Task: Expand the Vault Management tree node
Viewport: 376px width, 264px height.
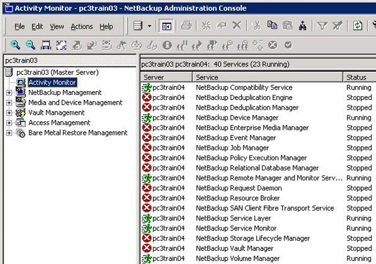Action: pos(9,113)
